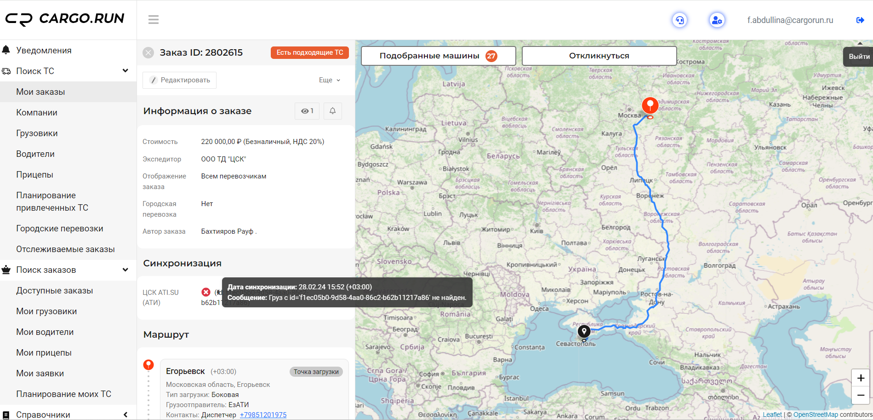Open Мои прицепы
Screen dimensions: 873x420
pos(44,352)
